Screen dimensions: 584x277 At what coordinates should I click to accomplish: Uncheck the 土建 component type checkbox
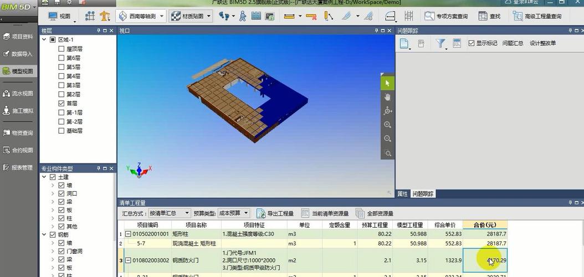point(53,177)
